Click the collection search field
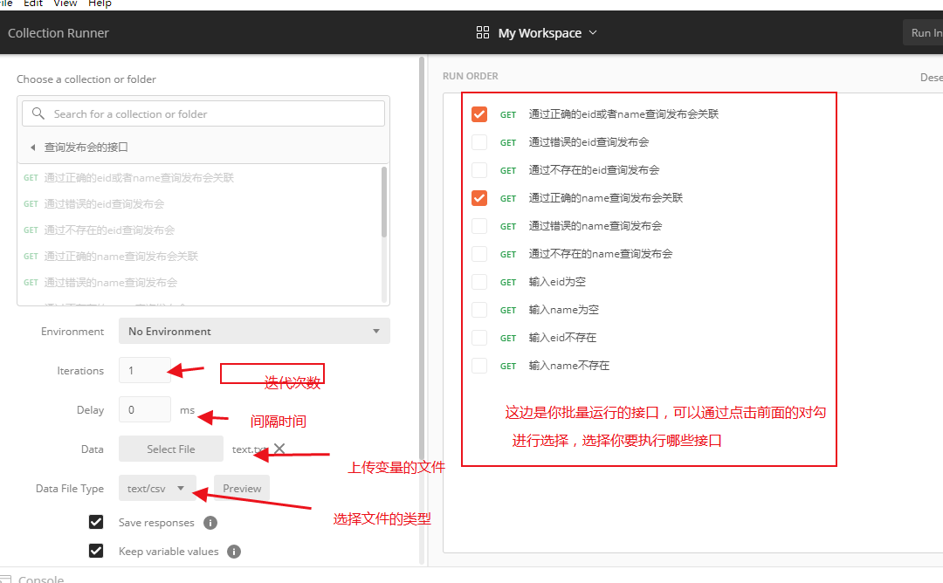Image resolution: width=943 pixels, height=583 pixels. [203, 113]
